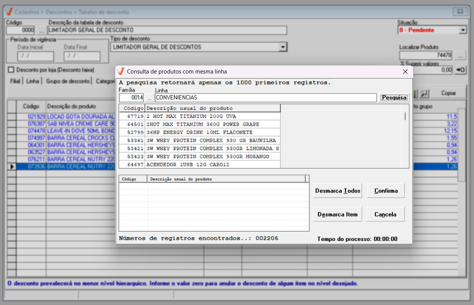Click the Confirma button
This screenshot has width=474, height=305.
[x=386, y=191]
